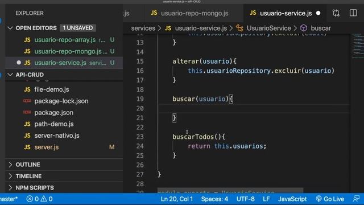
Task: Open usuario-repo-array.js from open editors
Action: [x=64, y=40]
